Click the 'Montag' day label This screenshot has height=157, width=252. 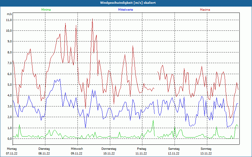click(12, 149)
